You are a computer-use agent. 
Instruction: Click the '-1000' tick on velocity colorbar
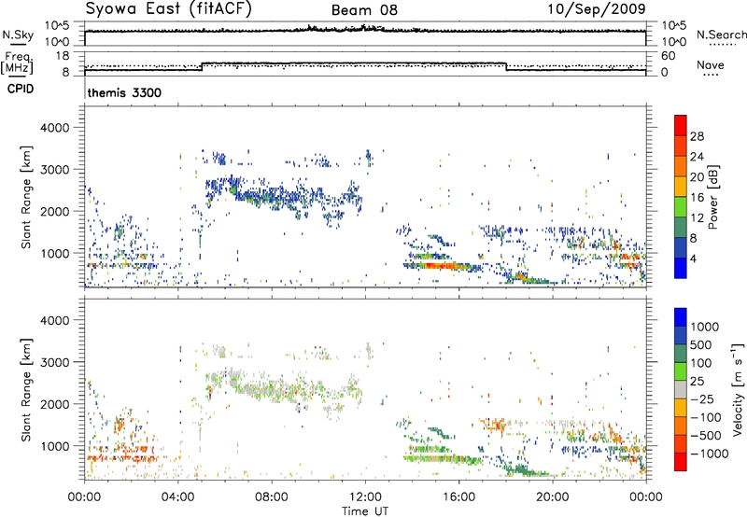(x=709, y=454)
